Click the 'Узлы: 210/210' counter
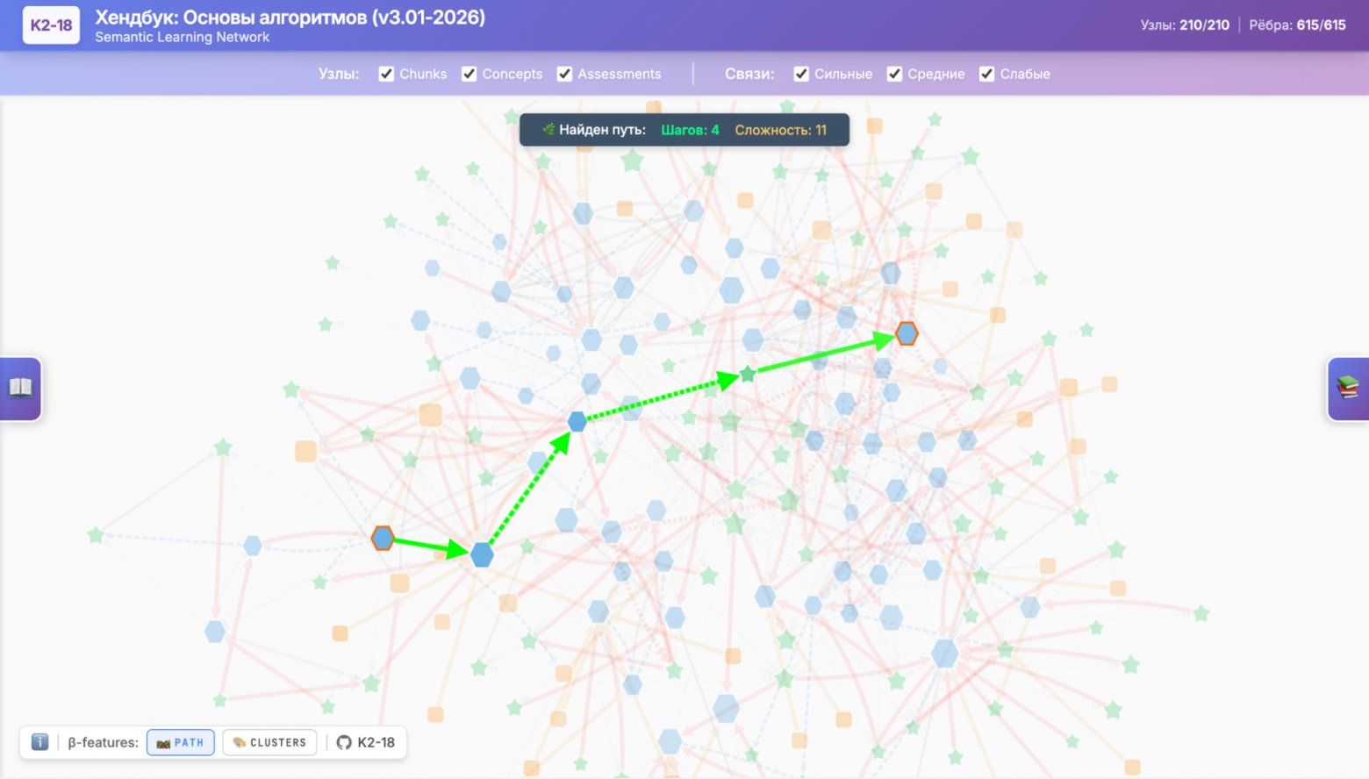 click(1185, 25)
